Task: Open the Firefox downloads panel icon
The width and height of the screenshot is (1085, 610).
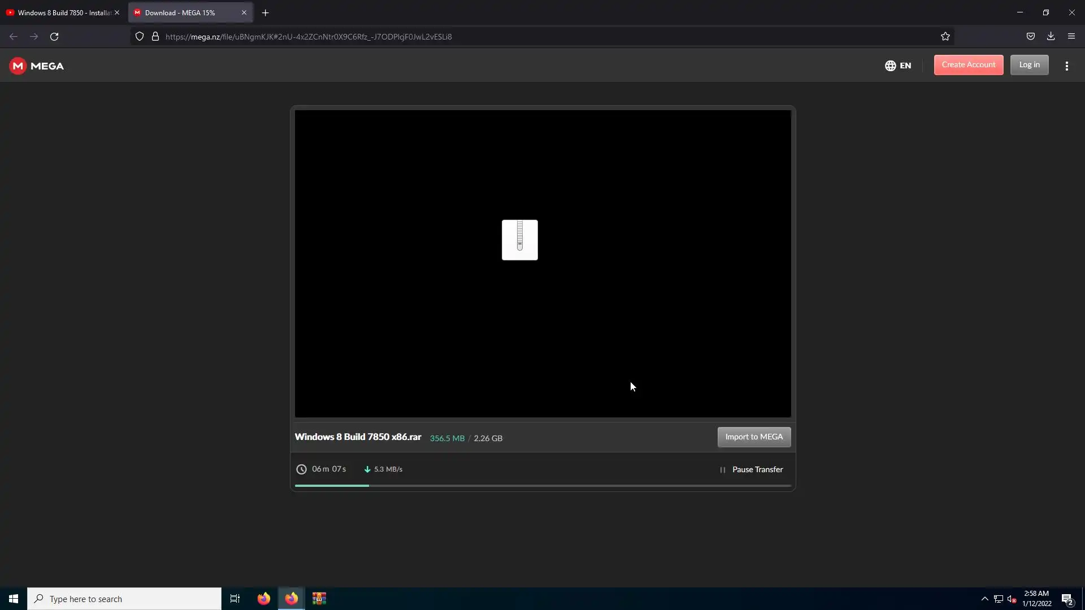Action: click(x=1051, y=37)
